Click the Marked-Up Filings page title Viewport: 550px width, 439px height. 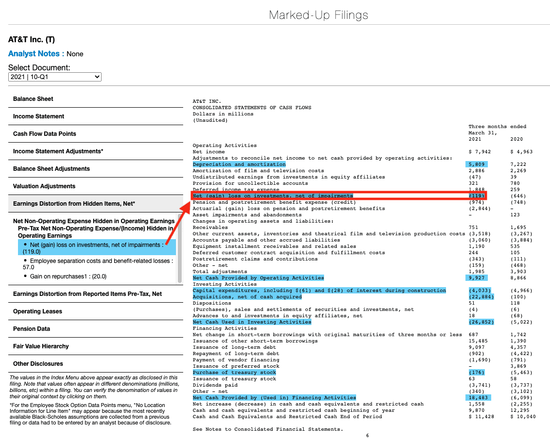[319, 15]
